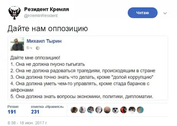Show the 231 likes list

click(x=35, y=112)
